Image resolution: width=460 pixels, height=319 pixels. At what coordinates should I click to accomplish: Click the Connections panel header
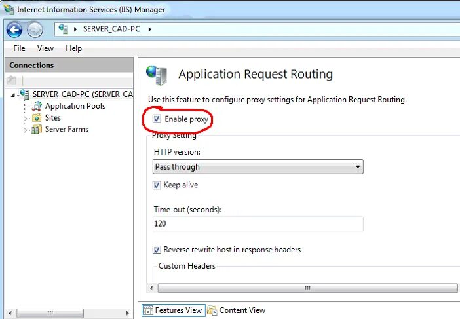[x=69, y=65]
